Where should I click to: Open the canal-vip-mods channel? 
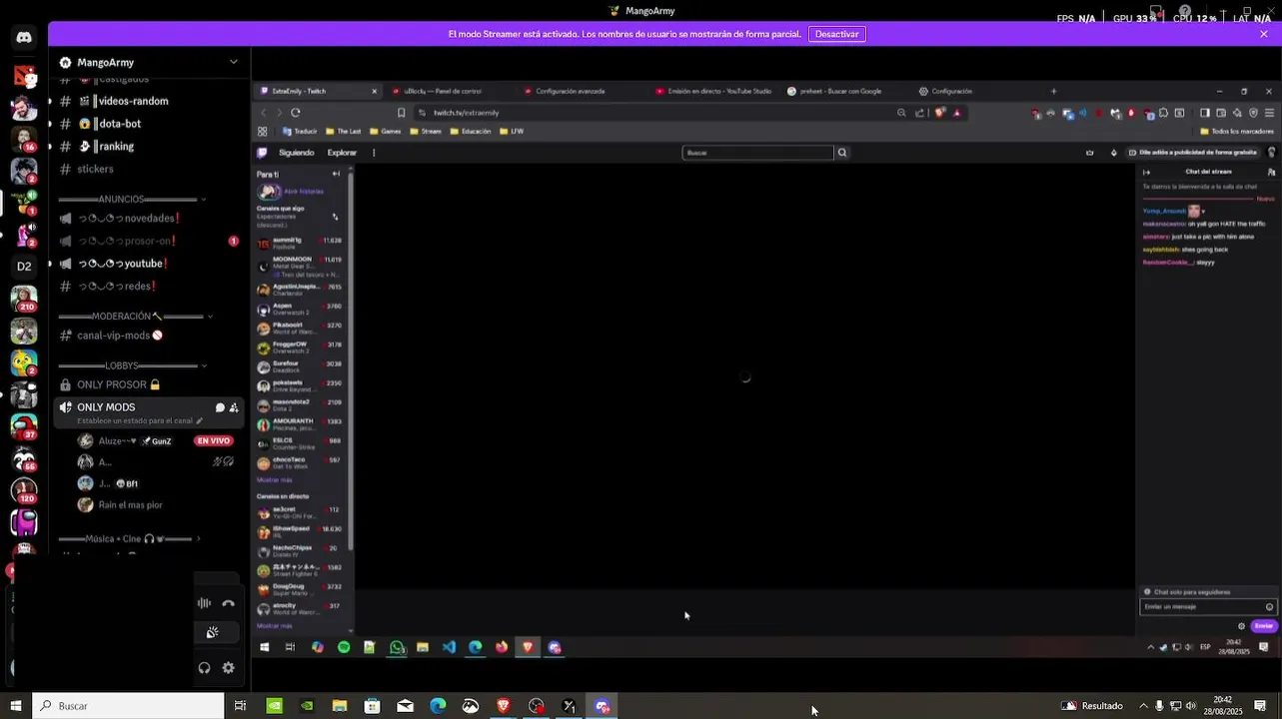[x=148, y=336]
